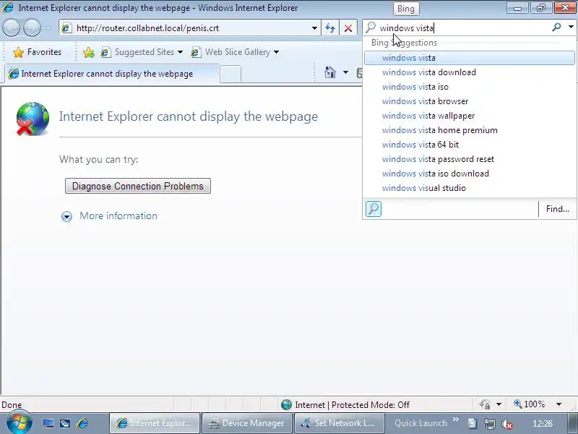Open the status bar security dropdown arrow
The height and width of the screenshot is (434, 578).
(x=499, y=404)
